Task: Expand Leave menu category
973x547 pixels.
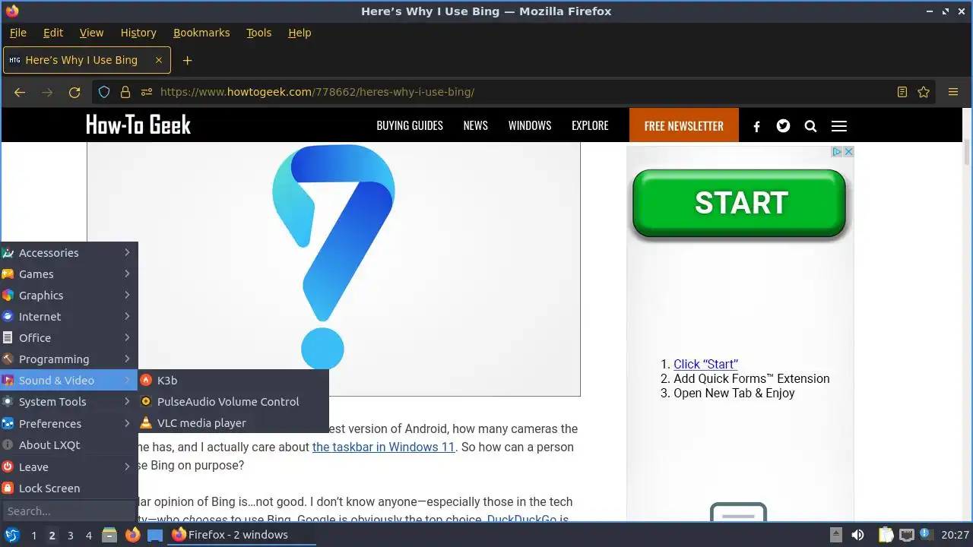Action: pyautogui.click(x=68, y=467)
